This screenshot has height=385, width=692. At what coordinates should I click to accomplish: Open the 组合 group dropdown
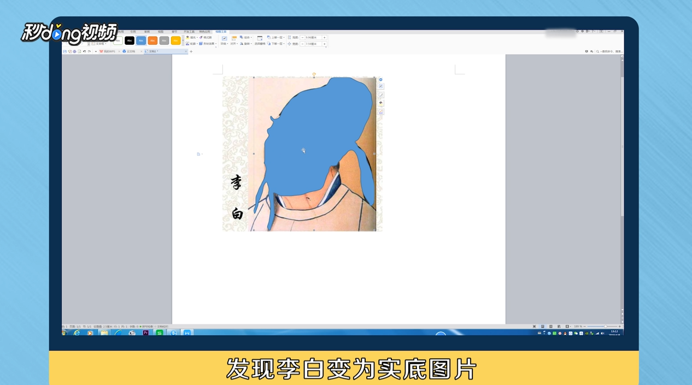pos(246,37)
